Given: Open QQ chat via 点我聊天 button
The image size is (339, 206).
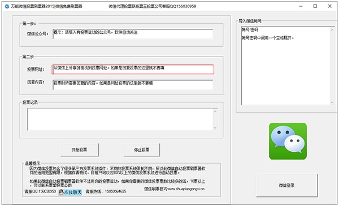Looking at the screenshot, I should pyautogui.click(x=70, y=192).
